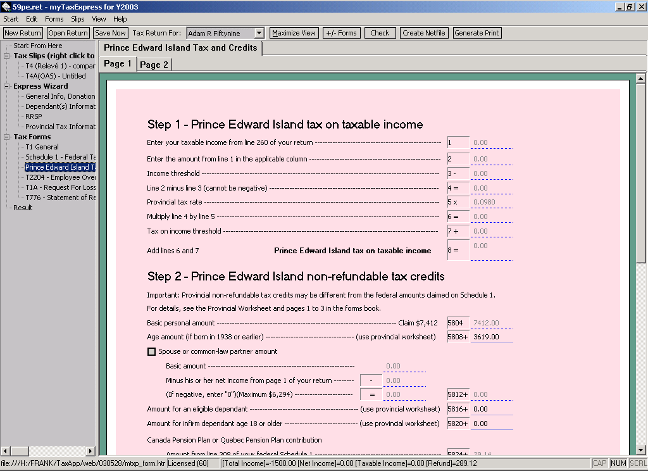Collapse the Tax Forms tree node
Viewport: 648px width, 471px height.
tap(8, 137)
